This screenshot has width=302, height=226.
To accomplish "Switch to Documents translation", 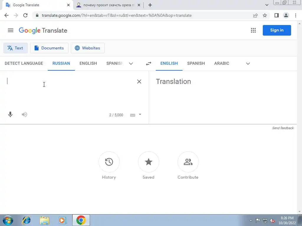I will 49,48.
